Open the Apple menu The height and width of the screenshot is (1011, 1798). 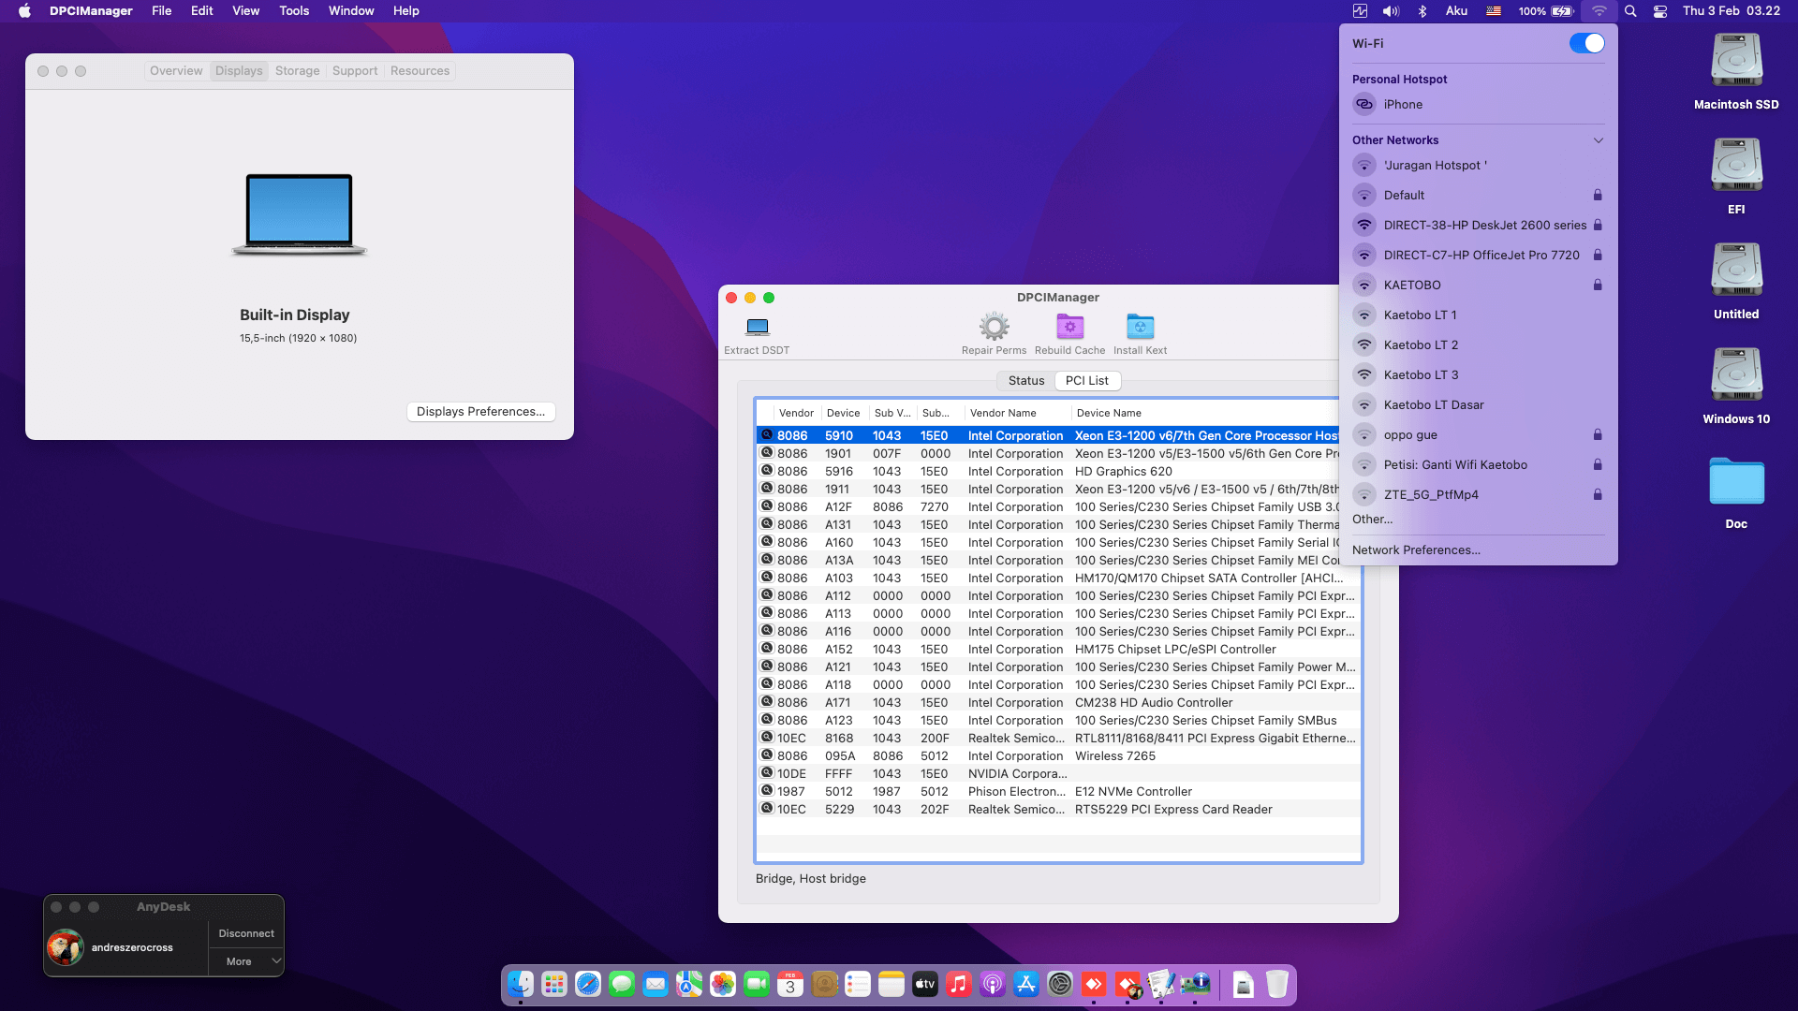click(24, 11)
